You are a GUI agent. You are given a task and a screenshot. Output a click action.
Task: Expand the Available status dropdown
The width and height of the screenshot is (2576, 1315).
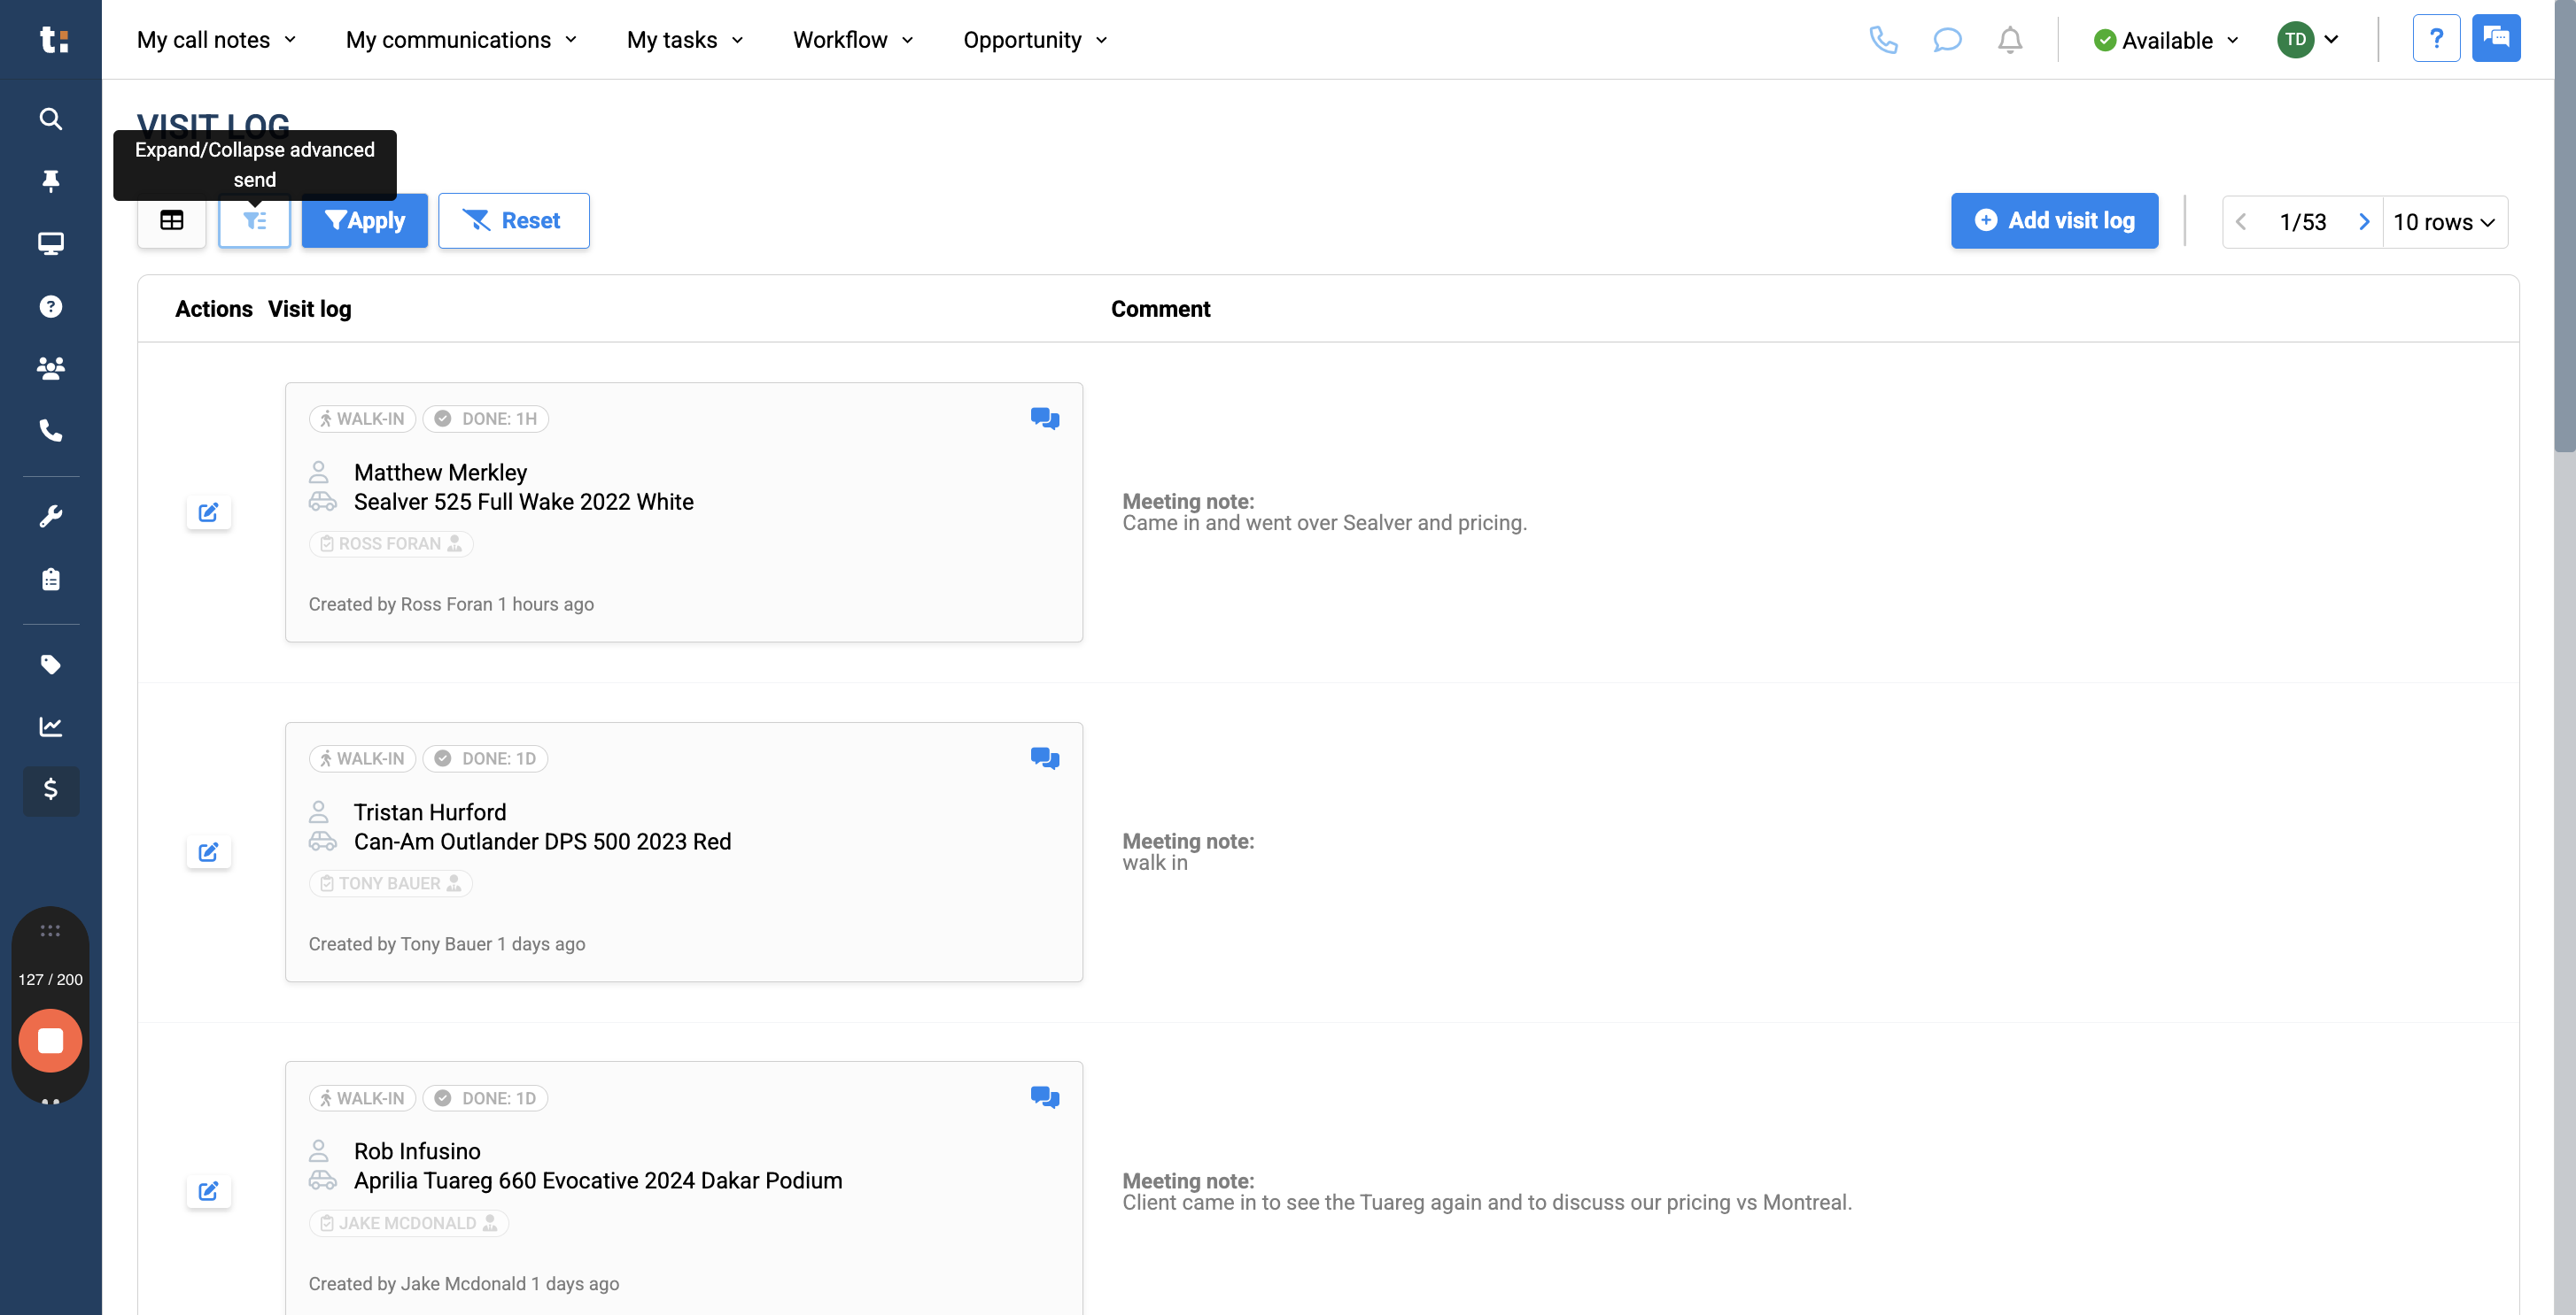click(2165, 40)
